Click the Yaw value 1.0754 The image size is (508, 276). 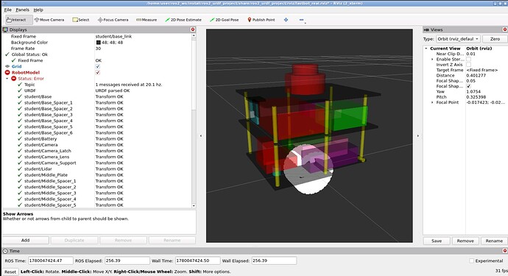[473, 92]
